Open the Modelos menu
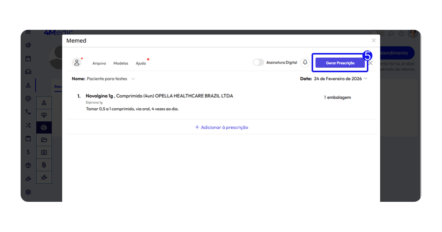 [120, 63]
